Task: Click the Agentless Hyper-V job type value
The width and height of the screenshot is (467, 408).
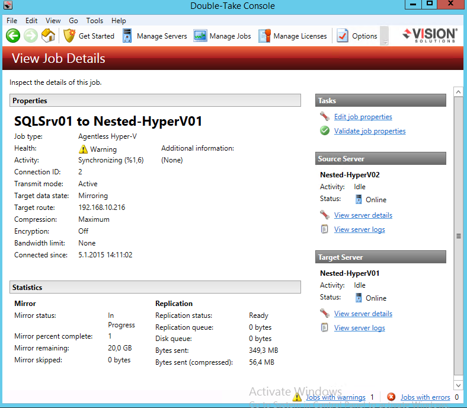Action: [107, 136]
